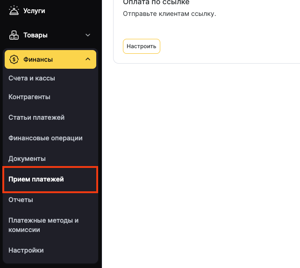The width and height of the screenshot is (300, 268).
Task: Open the Товары menu label
Action: (36, 35)
